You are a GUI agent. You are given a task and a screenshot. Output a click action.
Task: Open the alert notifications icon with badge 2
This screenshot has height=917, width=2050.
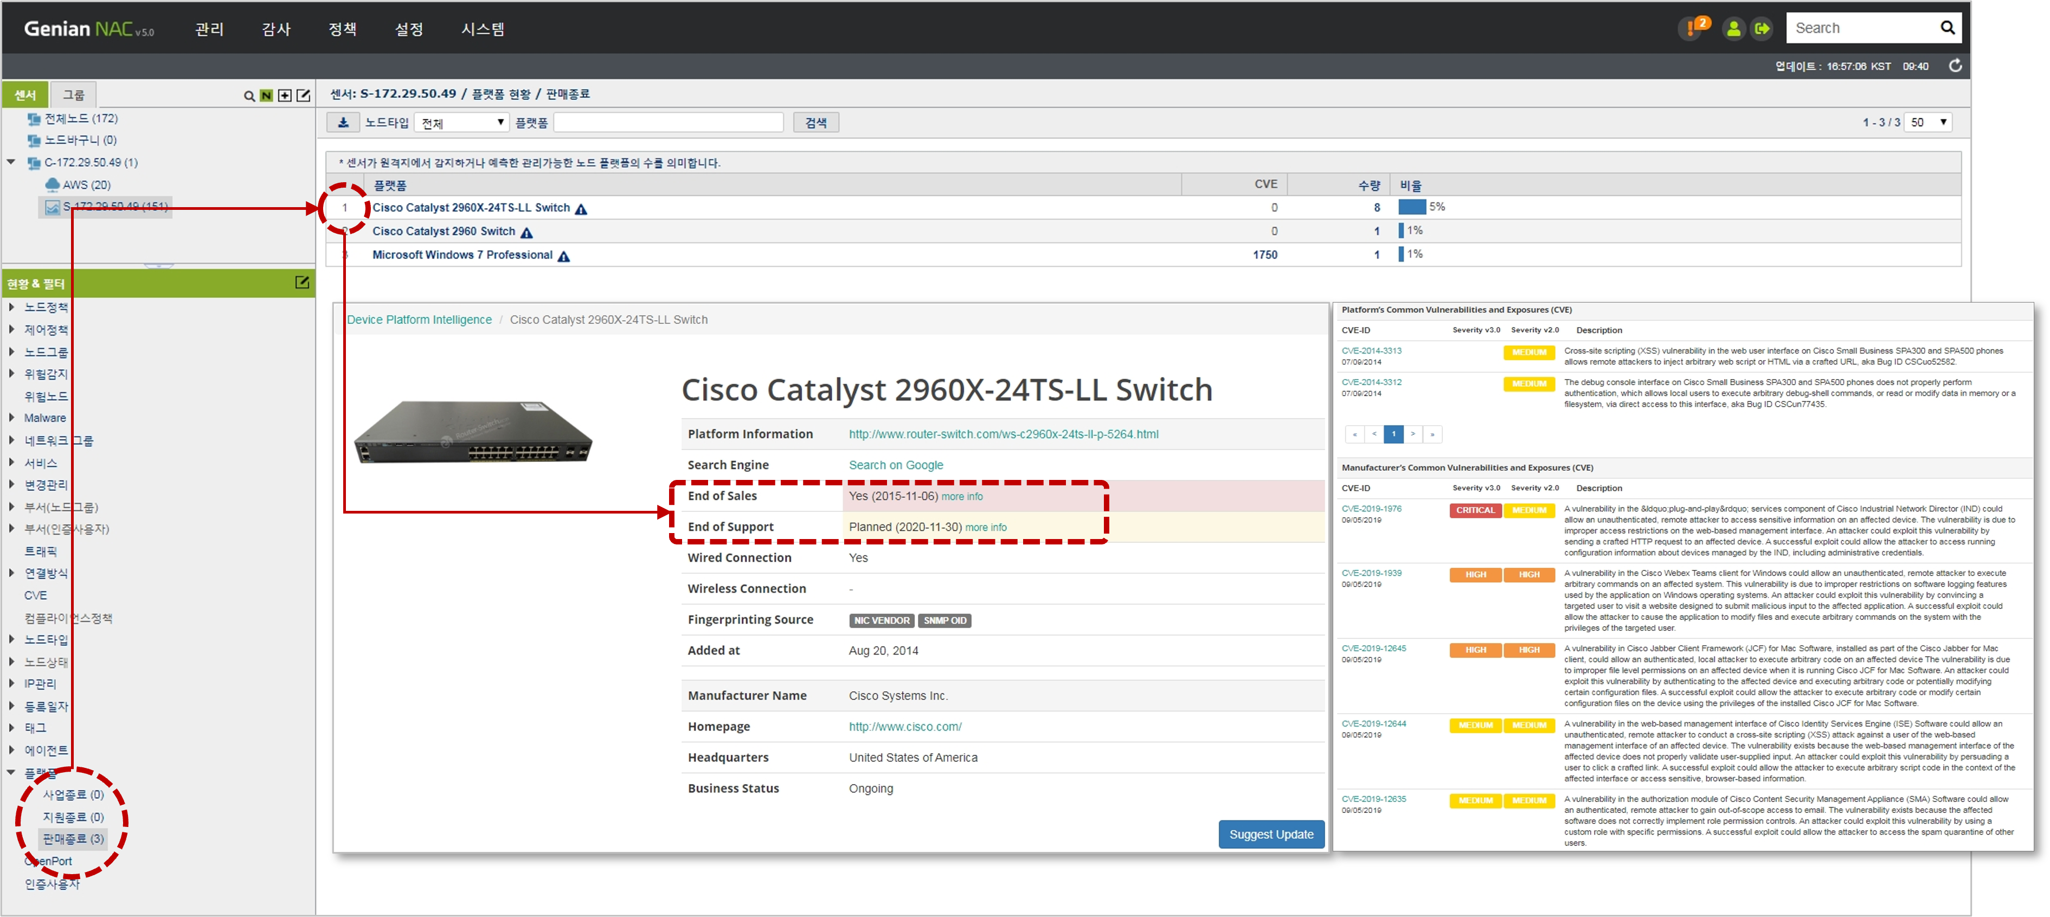(x=1692, y=29)
